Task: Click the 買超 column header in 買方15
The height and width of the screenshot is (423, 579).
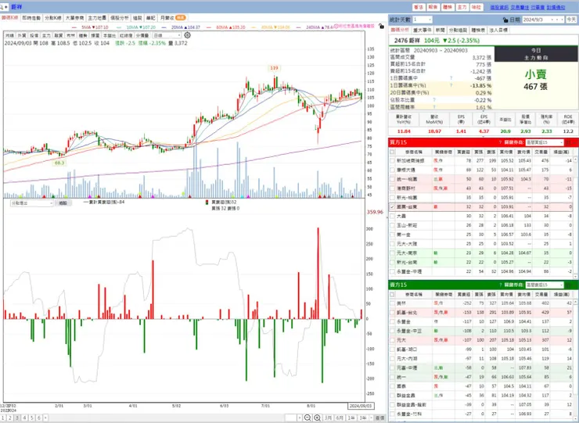Action: (463, 152)
